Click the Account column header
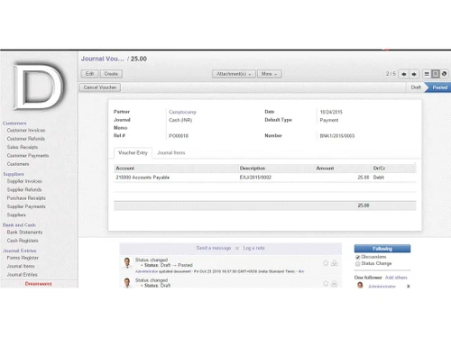This screenshot has width=451, height=338. 125,169
